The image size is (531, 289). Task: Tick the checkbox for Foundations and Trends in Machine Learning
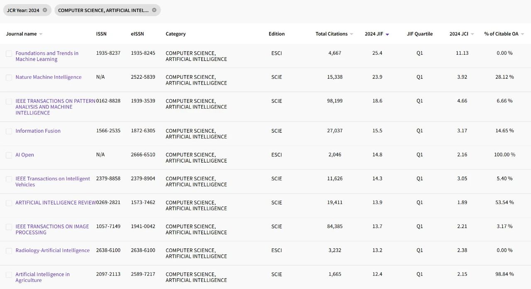pos(9,54)
